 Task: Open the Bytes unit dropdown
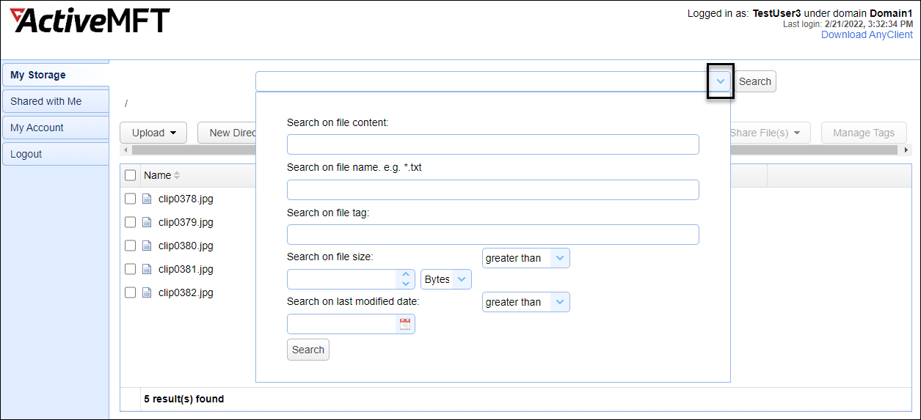[x=462, y=279]
